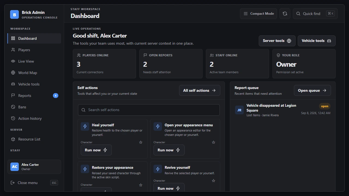Click the lightning icon beside Restore your appearance
The width and height of the screenshot is (349, 196).
click(85, 169)
